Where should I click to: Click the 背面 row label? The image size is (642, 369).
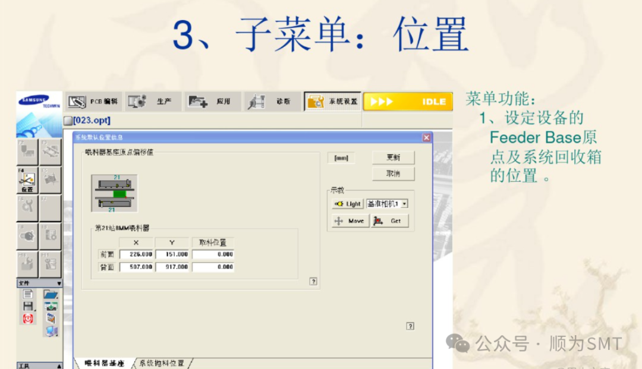click(107, 267)
